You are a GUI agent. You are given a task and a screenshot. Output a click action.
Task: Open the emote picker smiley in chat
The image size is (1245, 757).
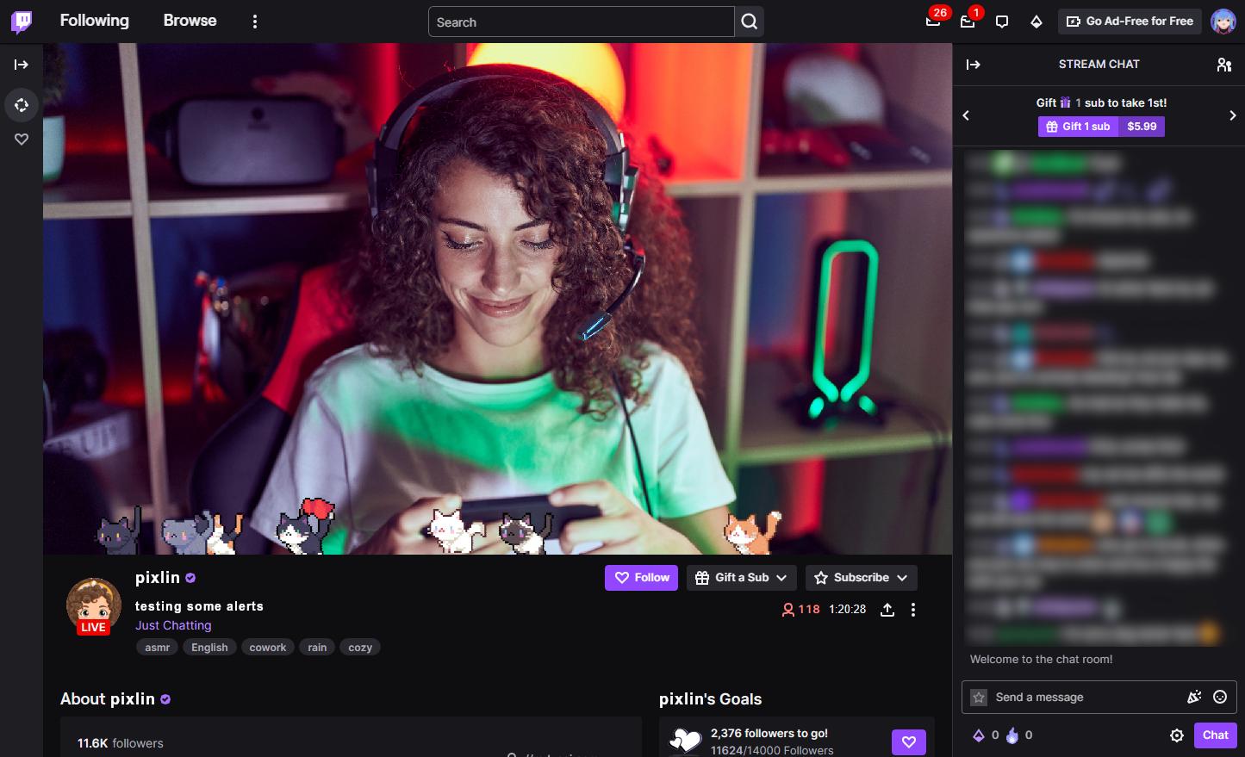pos(1219,697)
